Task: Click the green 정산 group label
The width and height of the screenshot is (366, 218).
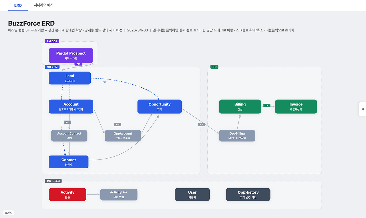Action: (214, 67)
